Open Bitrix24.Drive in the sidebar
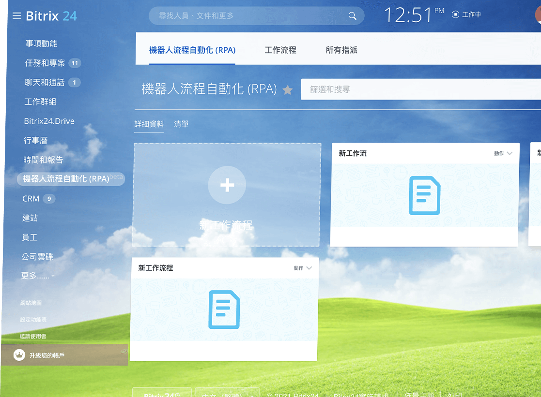541x397 pixels. point(49,121)
